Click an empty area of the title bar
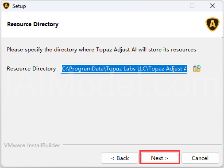The image size is (224, 168). 96,6
